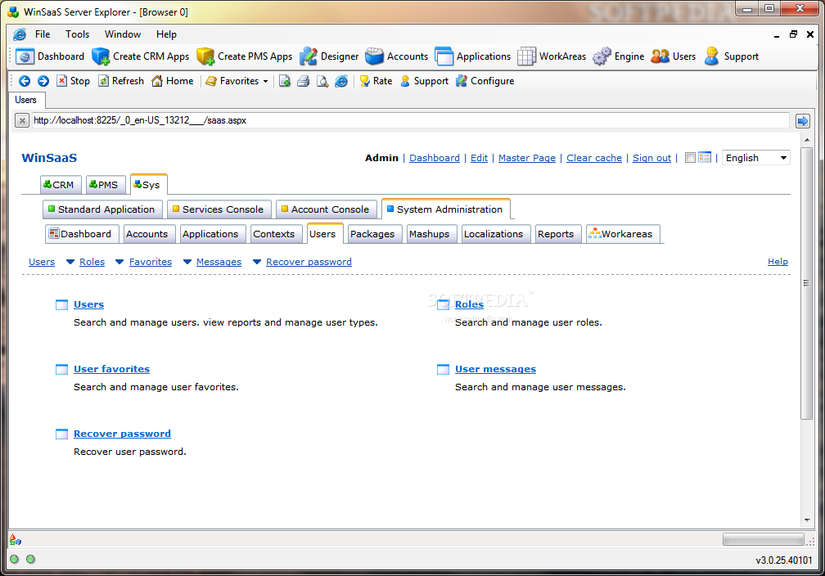Refresh the current page

pyautogui.click(x=121, y=81)
